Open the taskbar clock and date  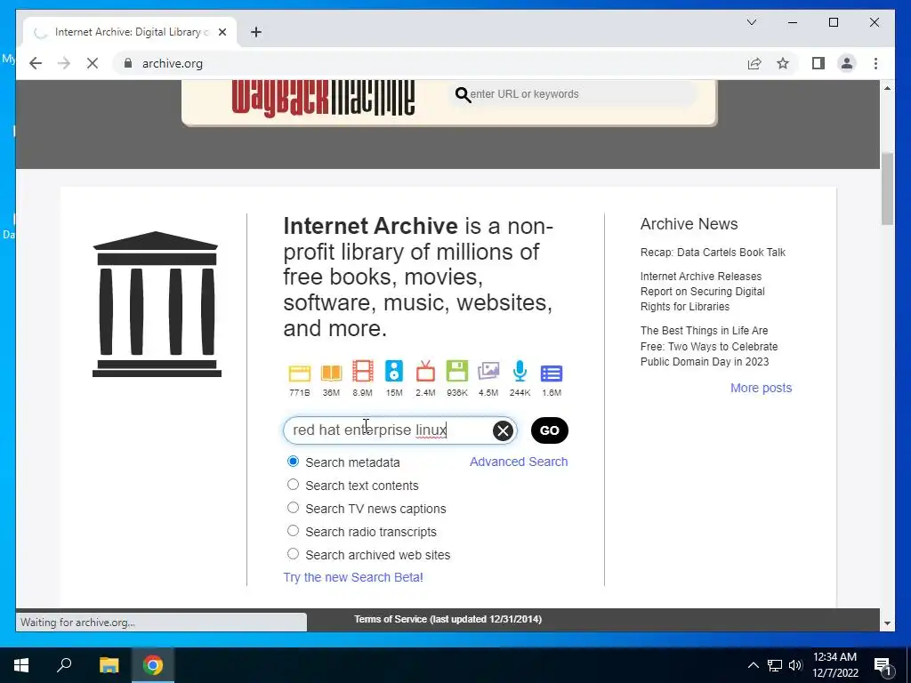pos(834,665)
